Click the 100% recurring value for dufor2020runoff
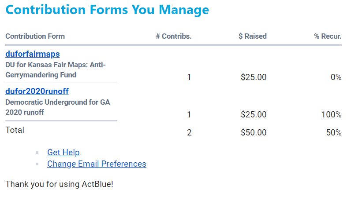Screen dimensions: 347x197 pos(331,115)
